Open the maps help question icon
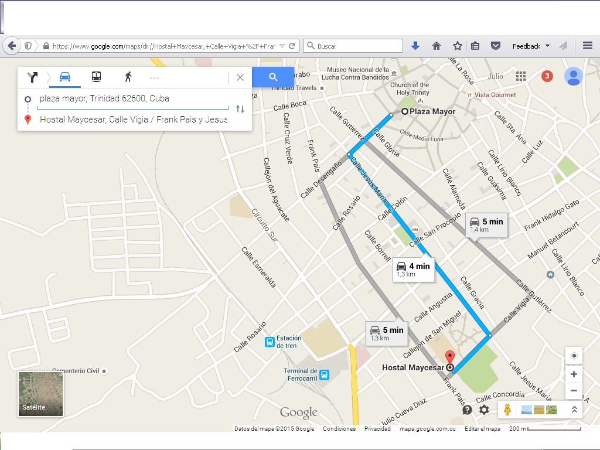This screenshot has width=600, height=450. 467,410
